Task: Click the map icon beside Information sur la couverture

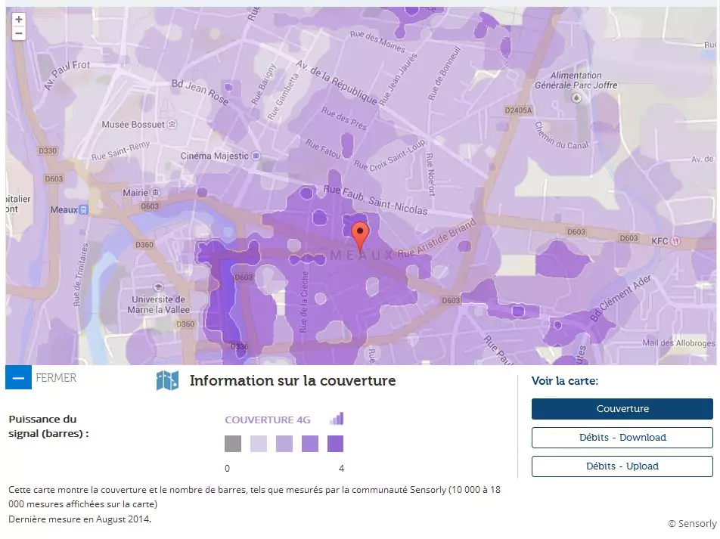Action: (167, 381)
